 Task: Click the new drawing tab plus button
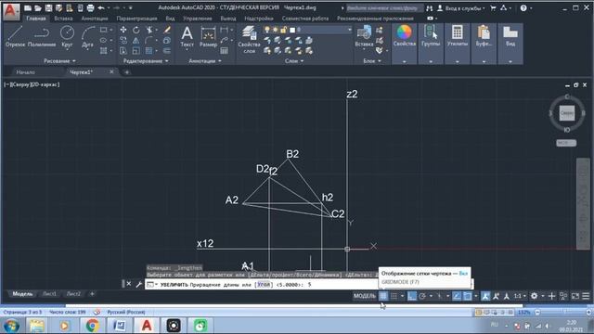coord(127,72)
